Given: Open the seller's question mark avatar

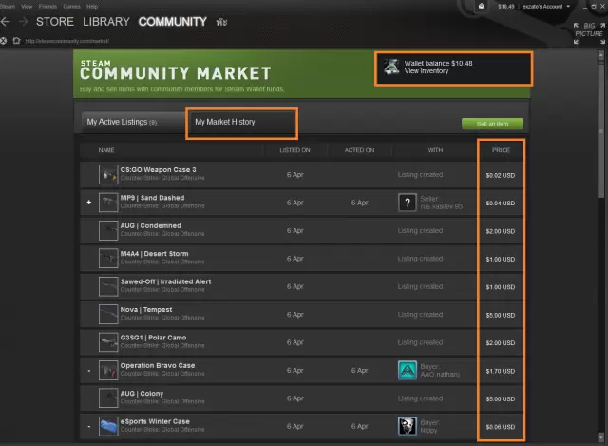Looking at the screenshot, I should point(408,203).
